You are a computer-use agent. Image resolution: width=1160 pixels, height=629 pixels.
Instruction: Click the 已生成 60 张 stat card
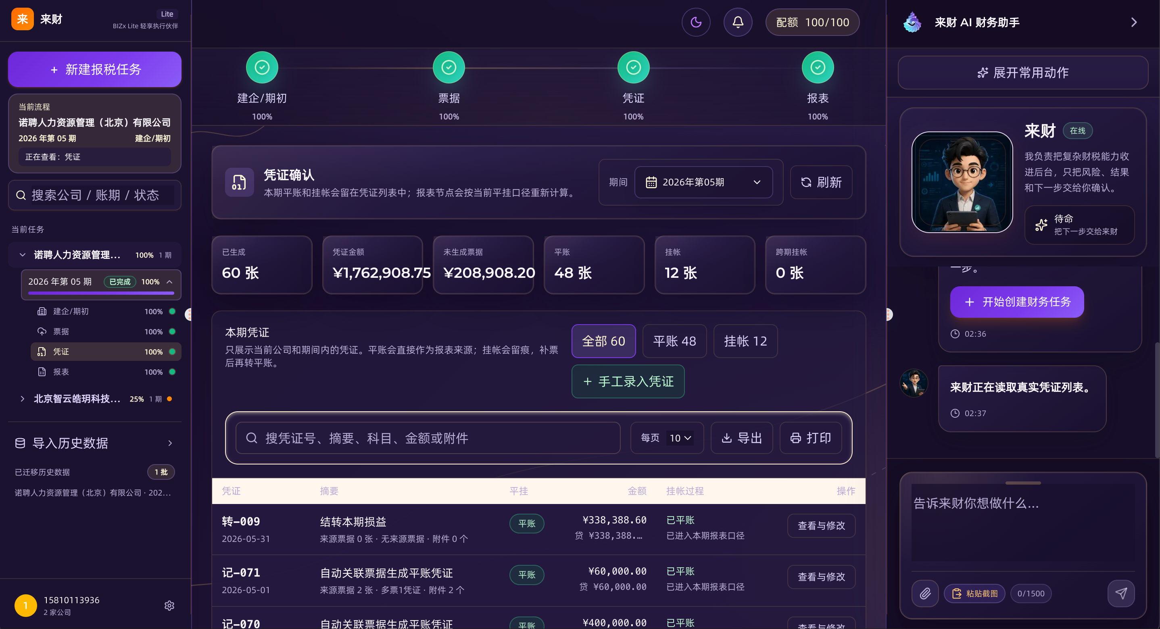point(262,265)
